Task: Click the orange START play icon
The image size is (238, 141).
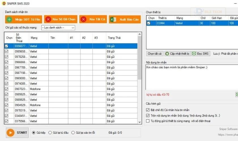Action: tap(10, 133)
